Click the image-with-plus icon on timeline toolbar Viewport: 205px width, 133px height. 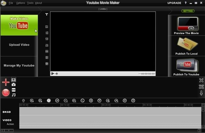[108, 101]
